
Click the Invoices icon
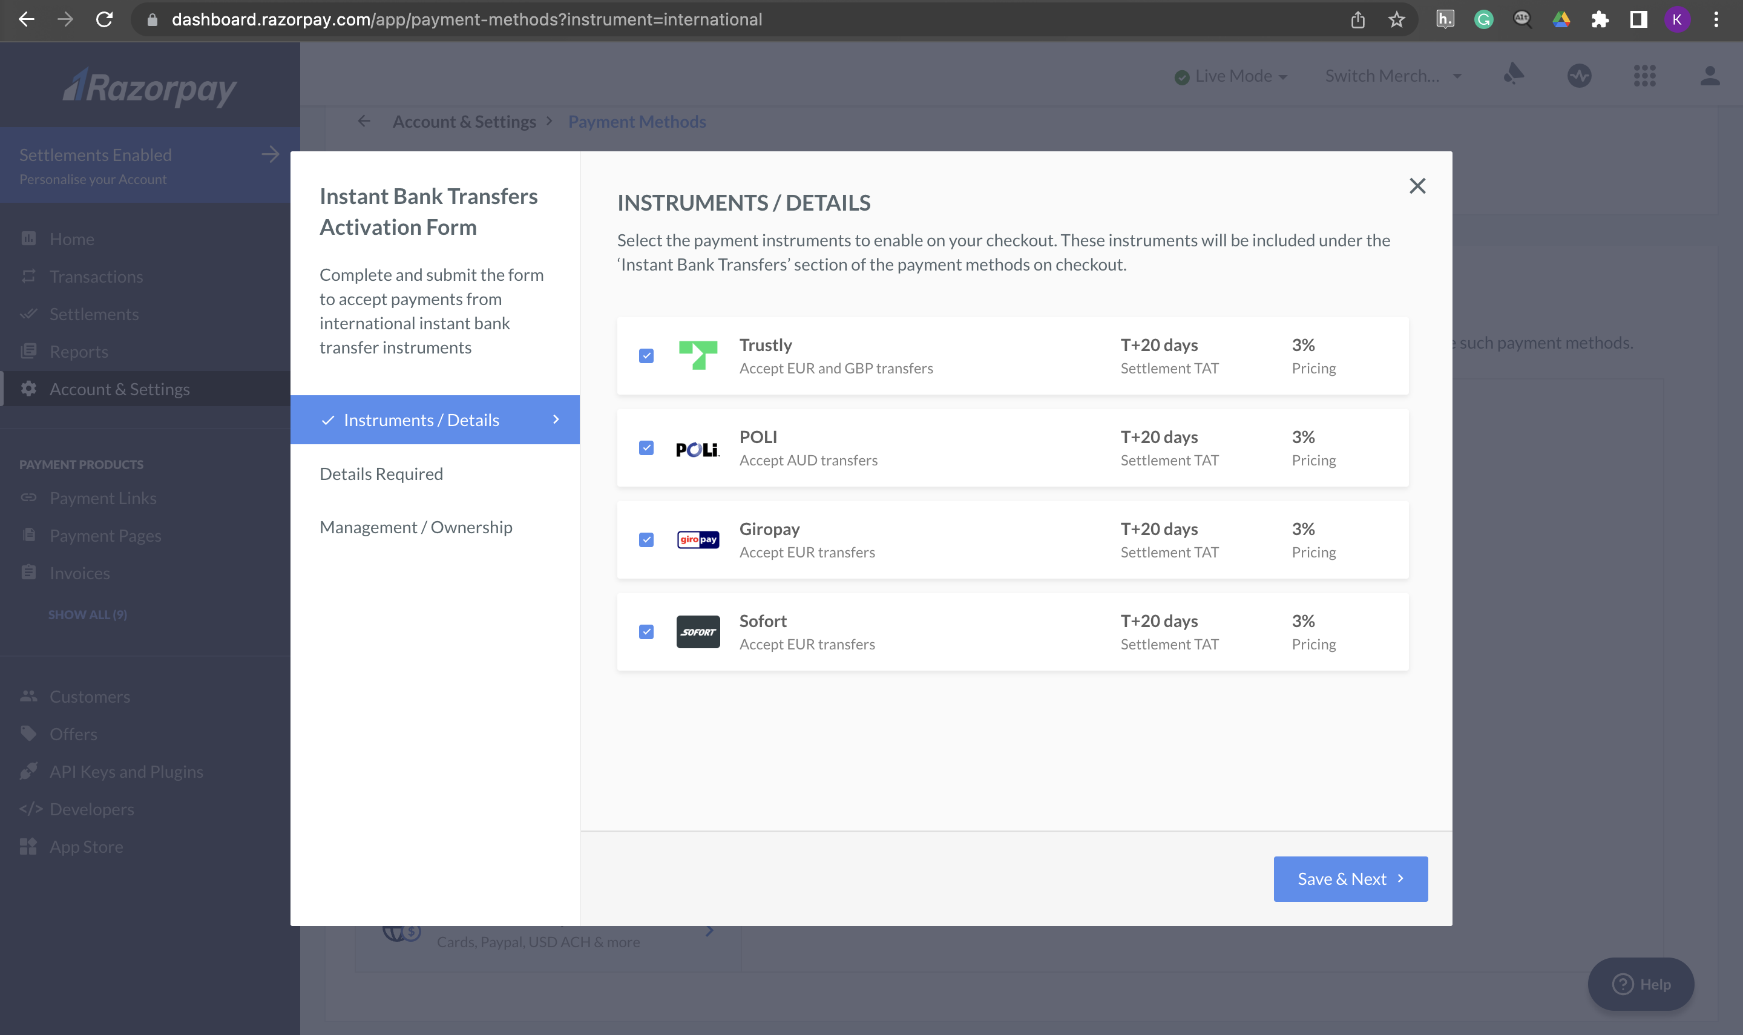(x=28, y=573)
